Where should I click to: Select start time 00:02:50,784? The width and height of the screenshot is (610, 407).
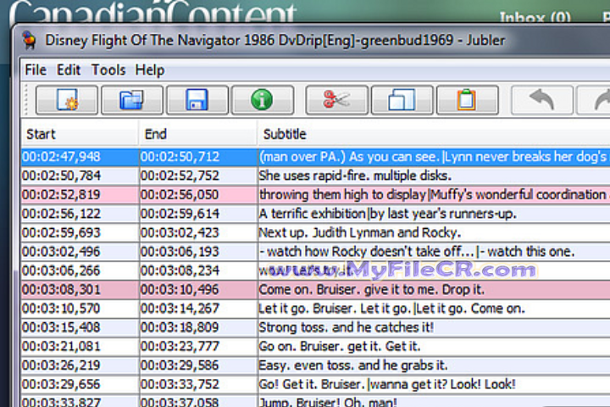pyautogui.click(x=61, y=176)
